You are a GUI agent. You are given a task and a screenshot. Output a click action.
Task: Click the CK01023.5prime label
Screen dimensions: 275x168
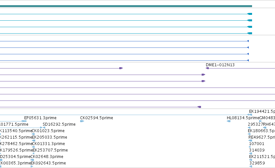[x=48, y=131]
